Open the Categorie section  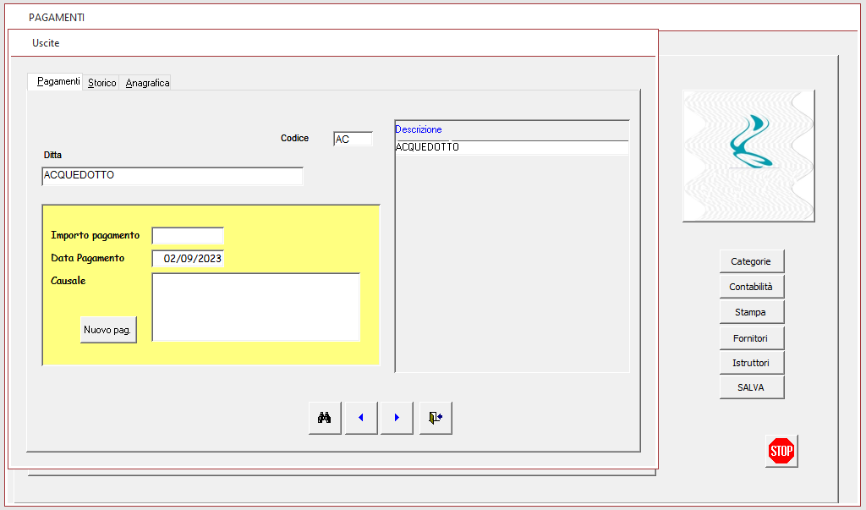pos(752,261)
